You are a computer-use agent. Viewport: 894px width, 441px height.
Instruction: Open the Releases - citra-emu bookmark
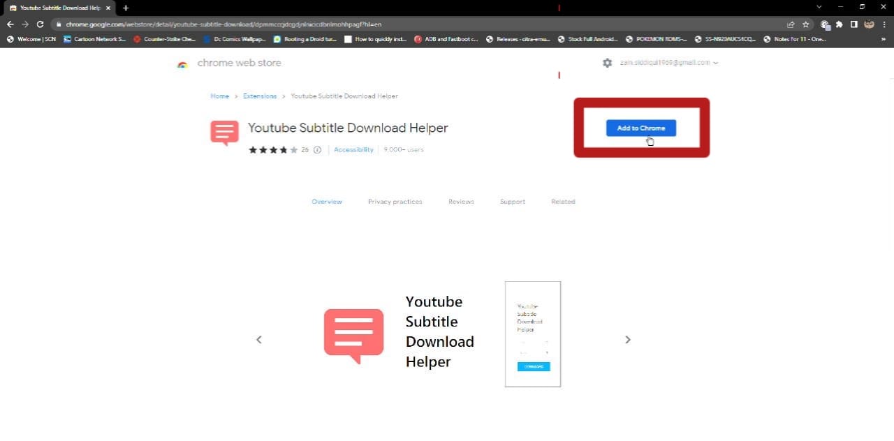[x=518, y=39]
